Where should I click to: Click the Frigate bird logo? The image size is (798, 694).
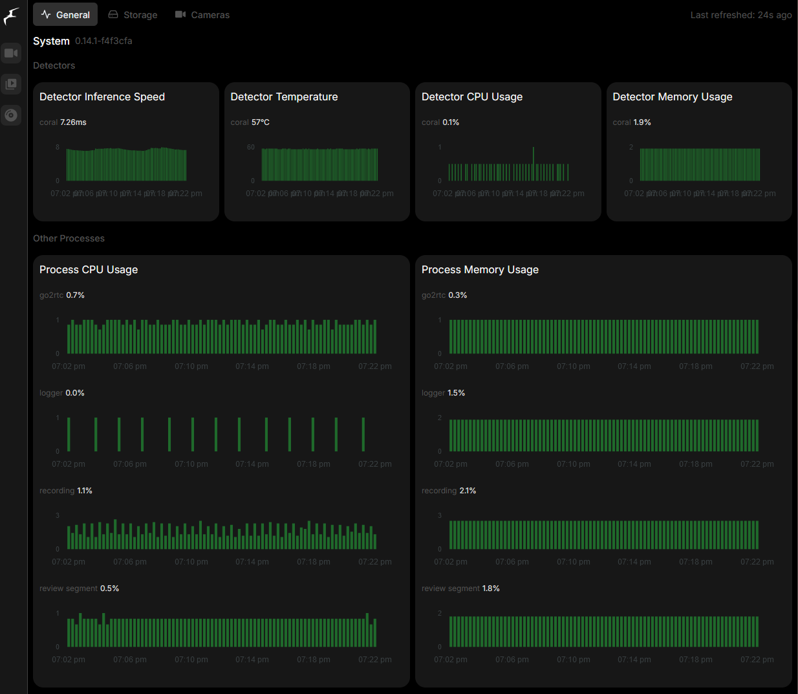click(11, 16)
